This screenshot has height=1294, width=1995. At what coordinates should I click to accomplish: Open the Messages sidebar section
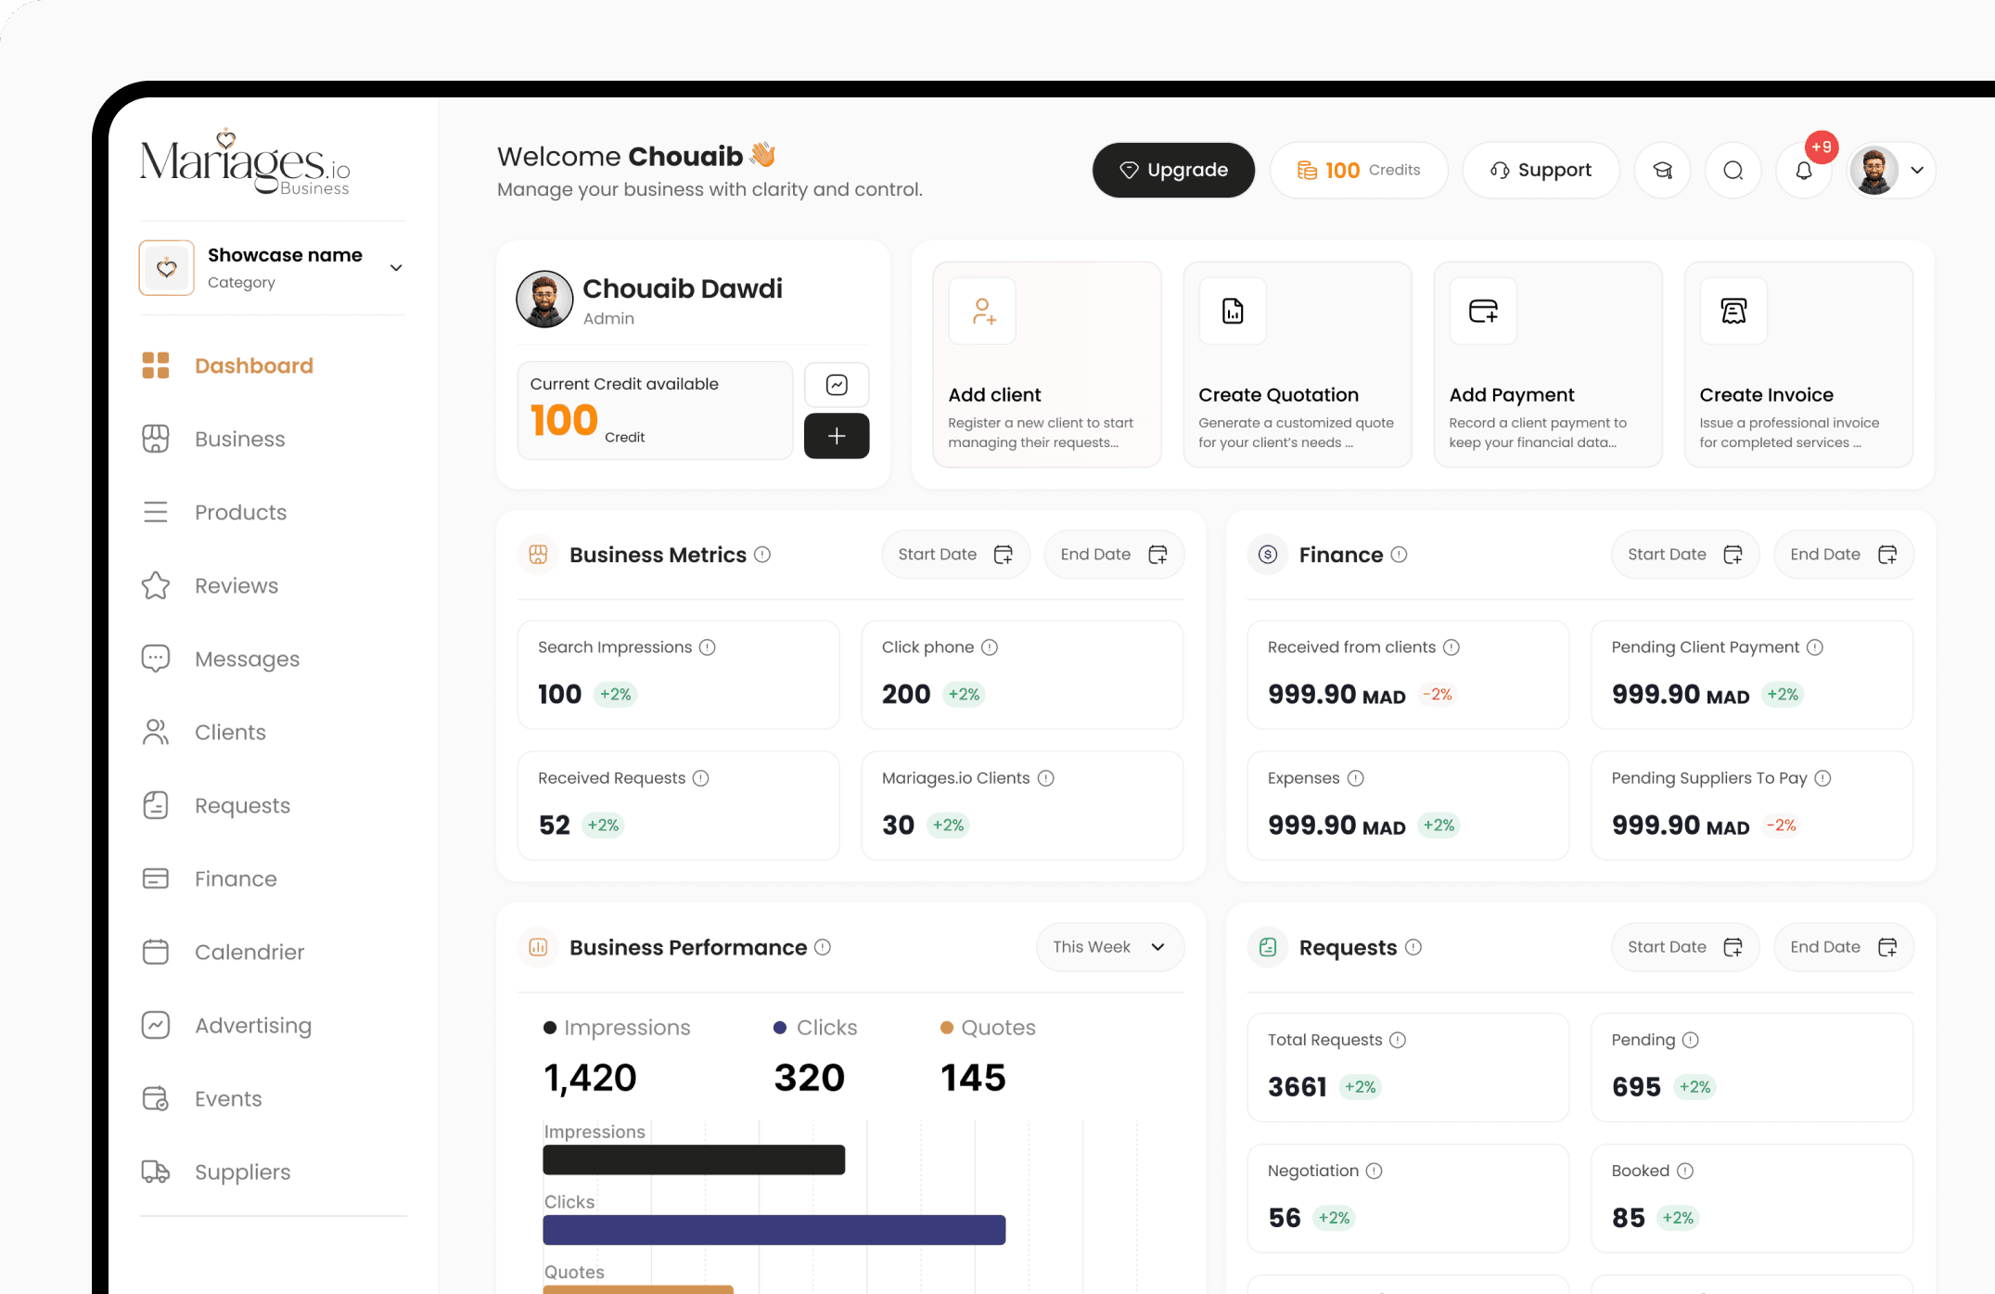[247, 660]
